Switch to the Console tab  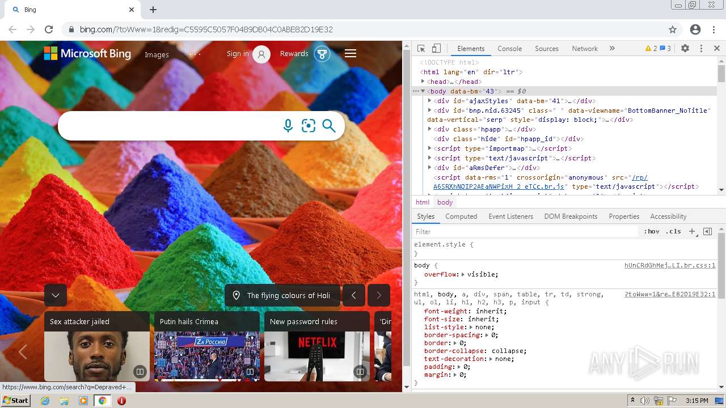click(x=509, y=49)
